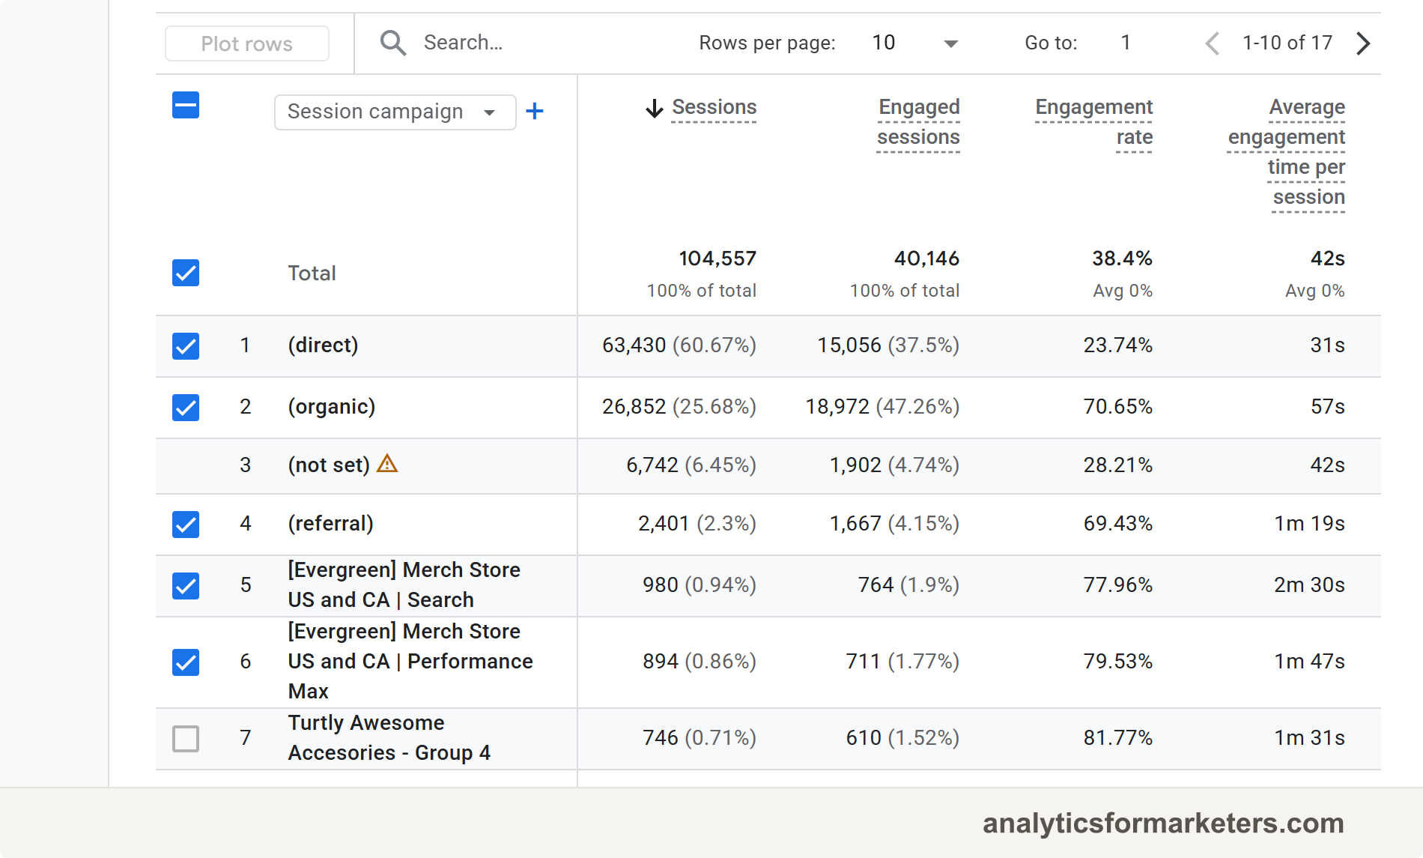Click the 894 sessions value
1423x858 pixels.
661,662
